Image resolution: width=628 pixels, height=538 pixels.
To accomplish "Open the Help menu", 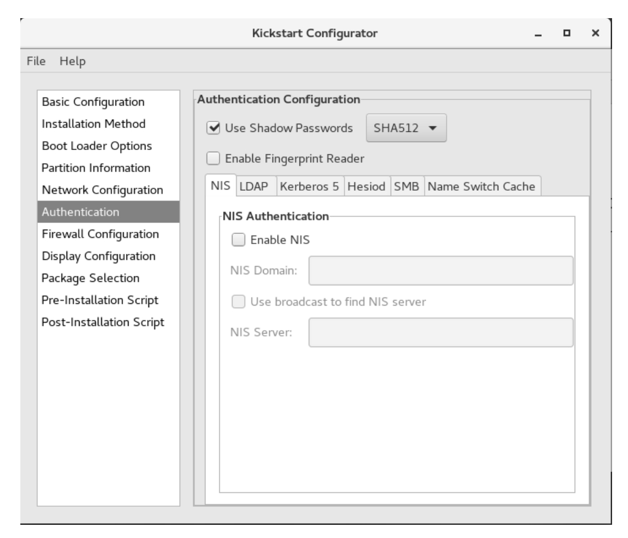I will (x=73, y=61).
